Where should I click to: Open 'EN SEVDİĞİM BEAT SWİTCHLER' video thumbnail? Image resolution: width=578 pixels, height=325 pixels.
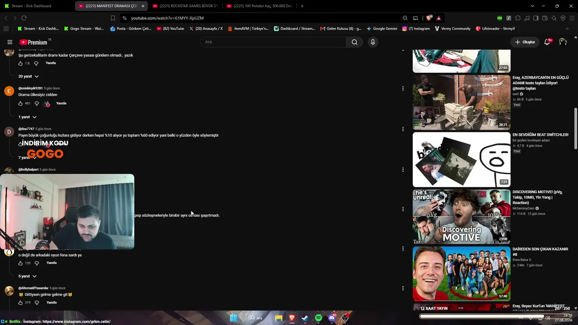(x=461, y=159)
